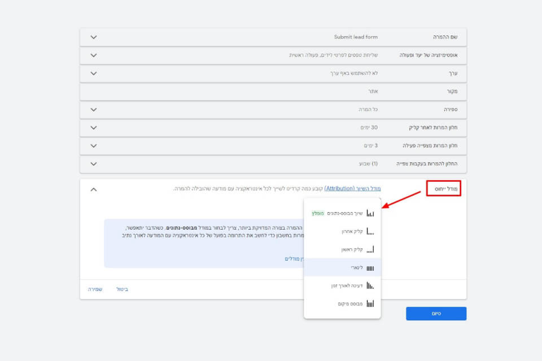Click the cancel link button
The width and height of the screenshot is (542, 361).
tap(123, 289)
